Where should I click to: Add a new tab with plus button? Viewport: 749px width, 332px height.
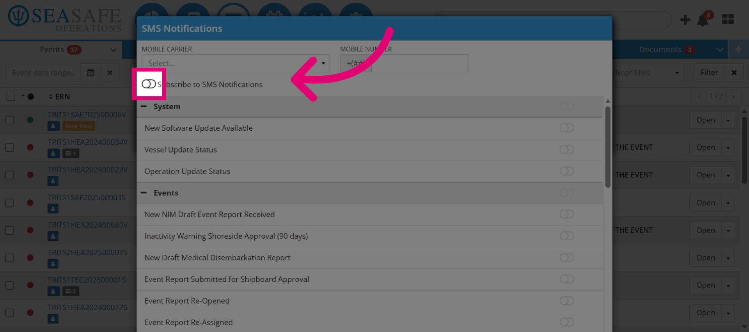coord(738,49)
